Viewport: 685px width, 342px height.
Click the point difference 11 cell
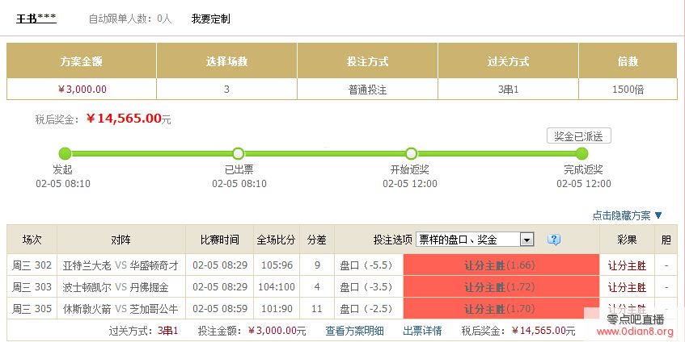(317, 309)
